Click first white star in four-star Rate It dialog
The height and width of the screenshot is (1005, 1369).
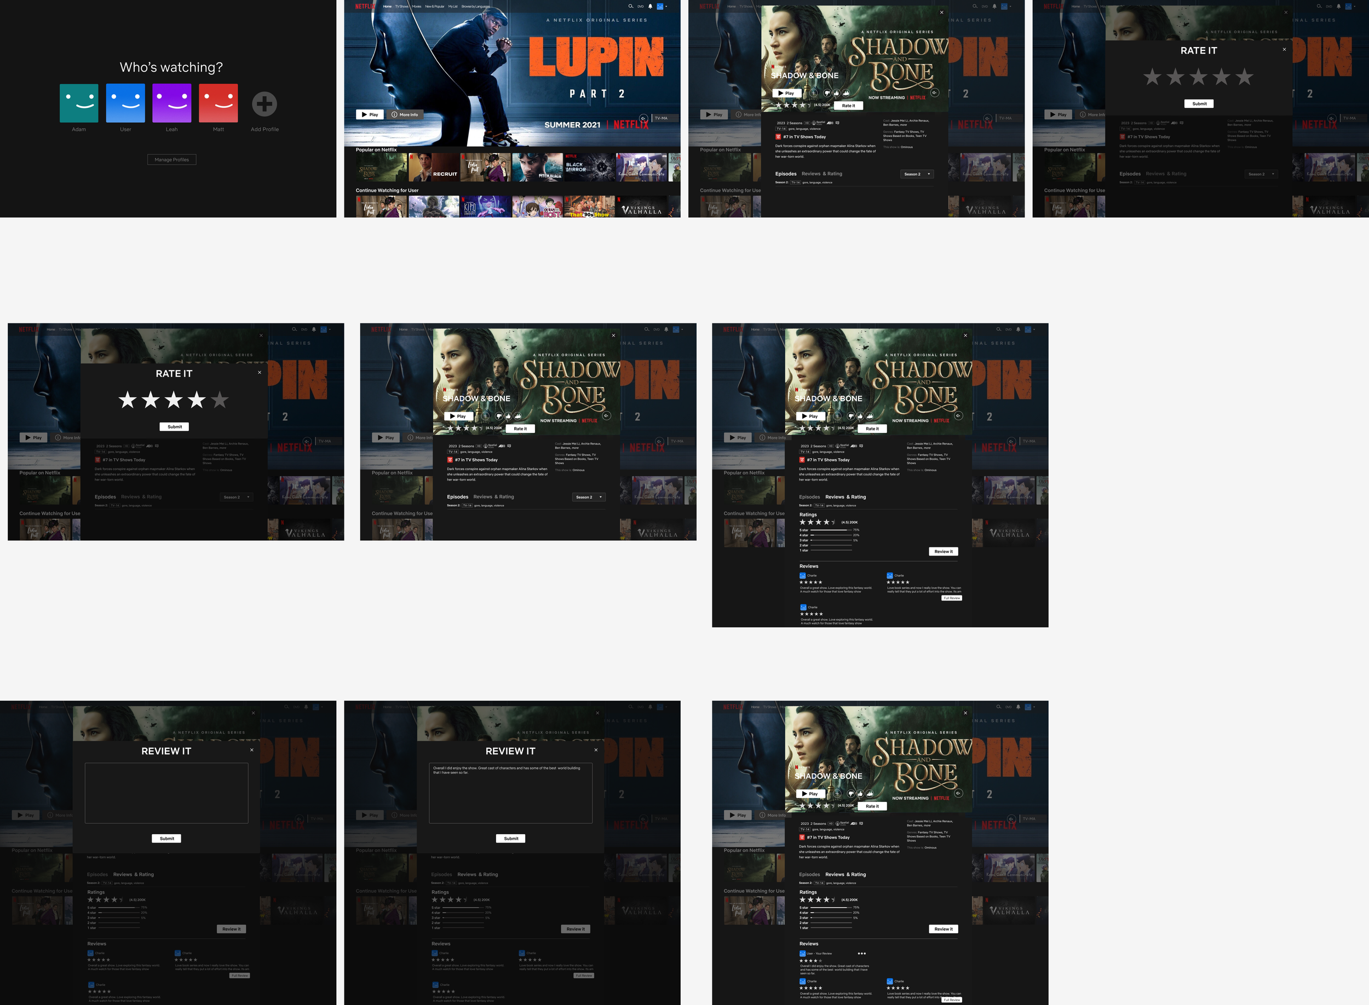tap(127, 400)
